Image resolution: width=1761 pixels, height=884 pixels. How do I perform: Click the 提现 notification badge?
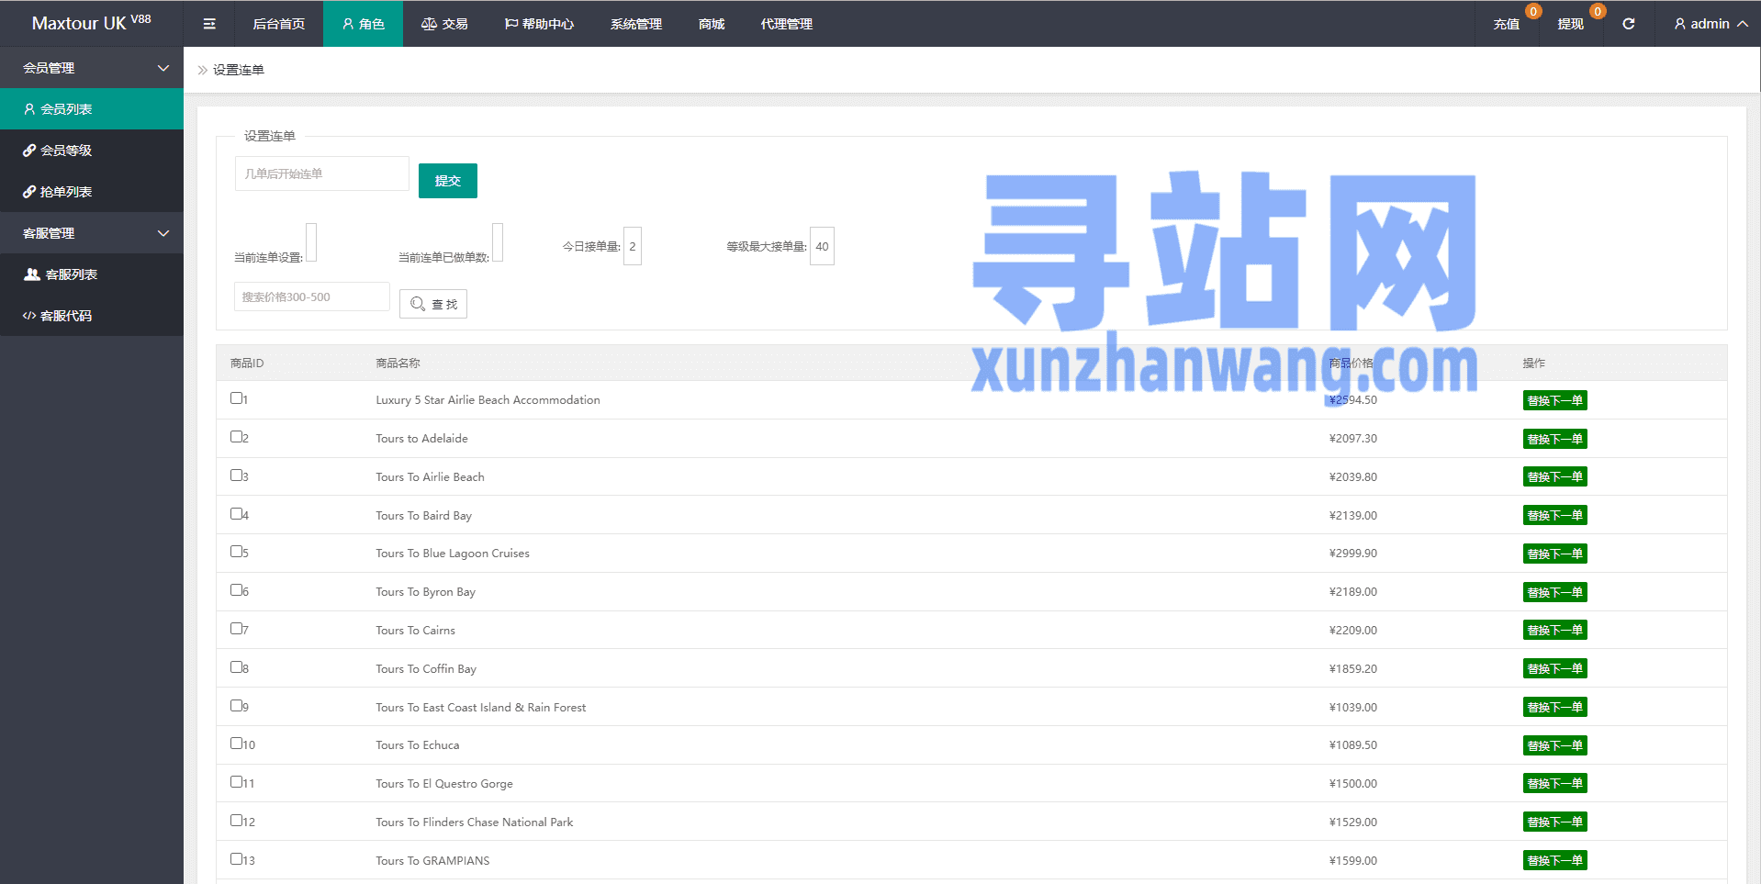pyautogui.click(x=1598, y=11)
